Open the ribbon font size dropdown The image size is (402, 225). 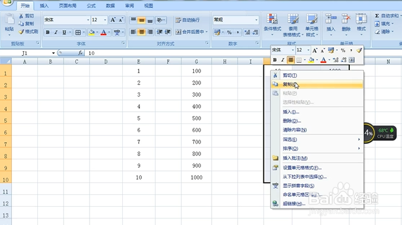click(105, 20)
